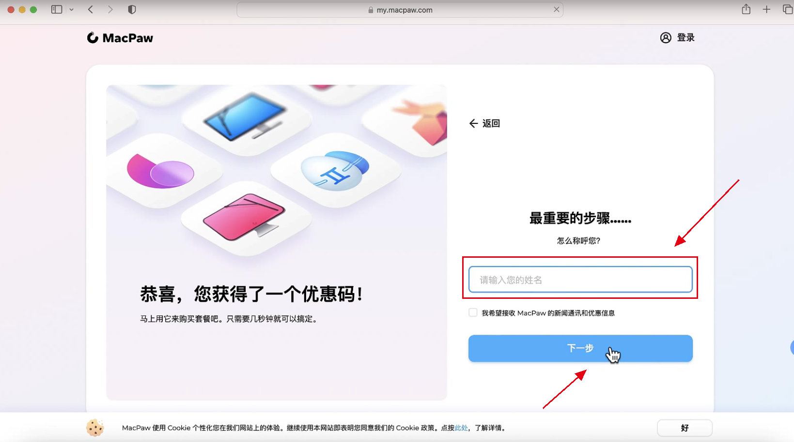Click the blue 下一步 button
The width and height of the screenshot is (794, 442).
(580, 348)
